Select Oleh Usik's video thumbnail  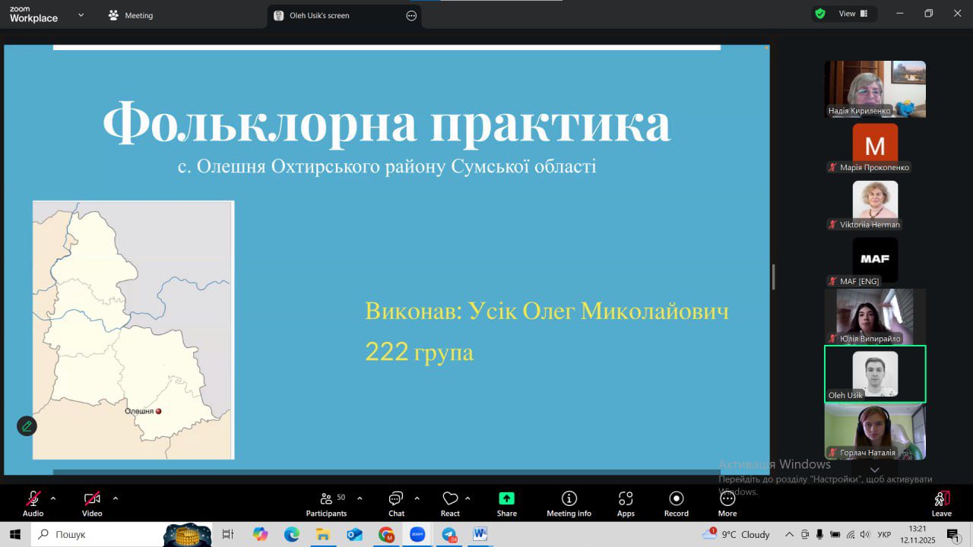[875, 374]
